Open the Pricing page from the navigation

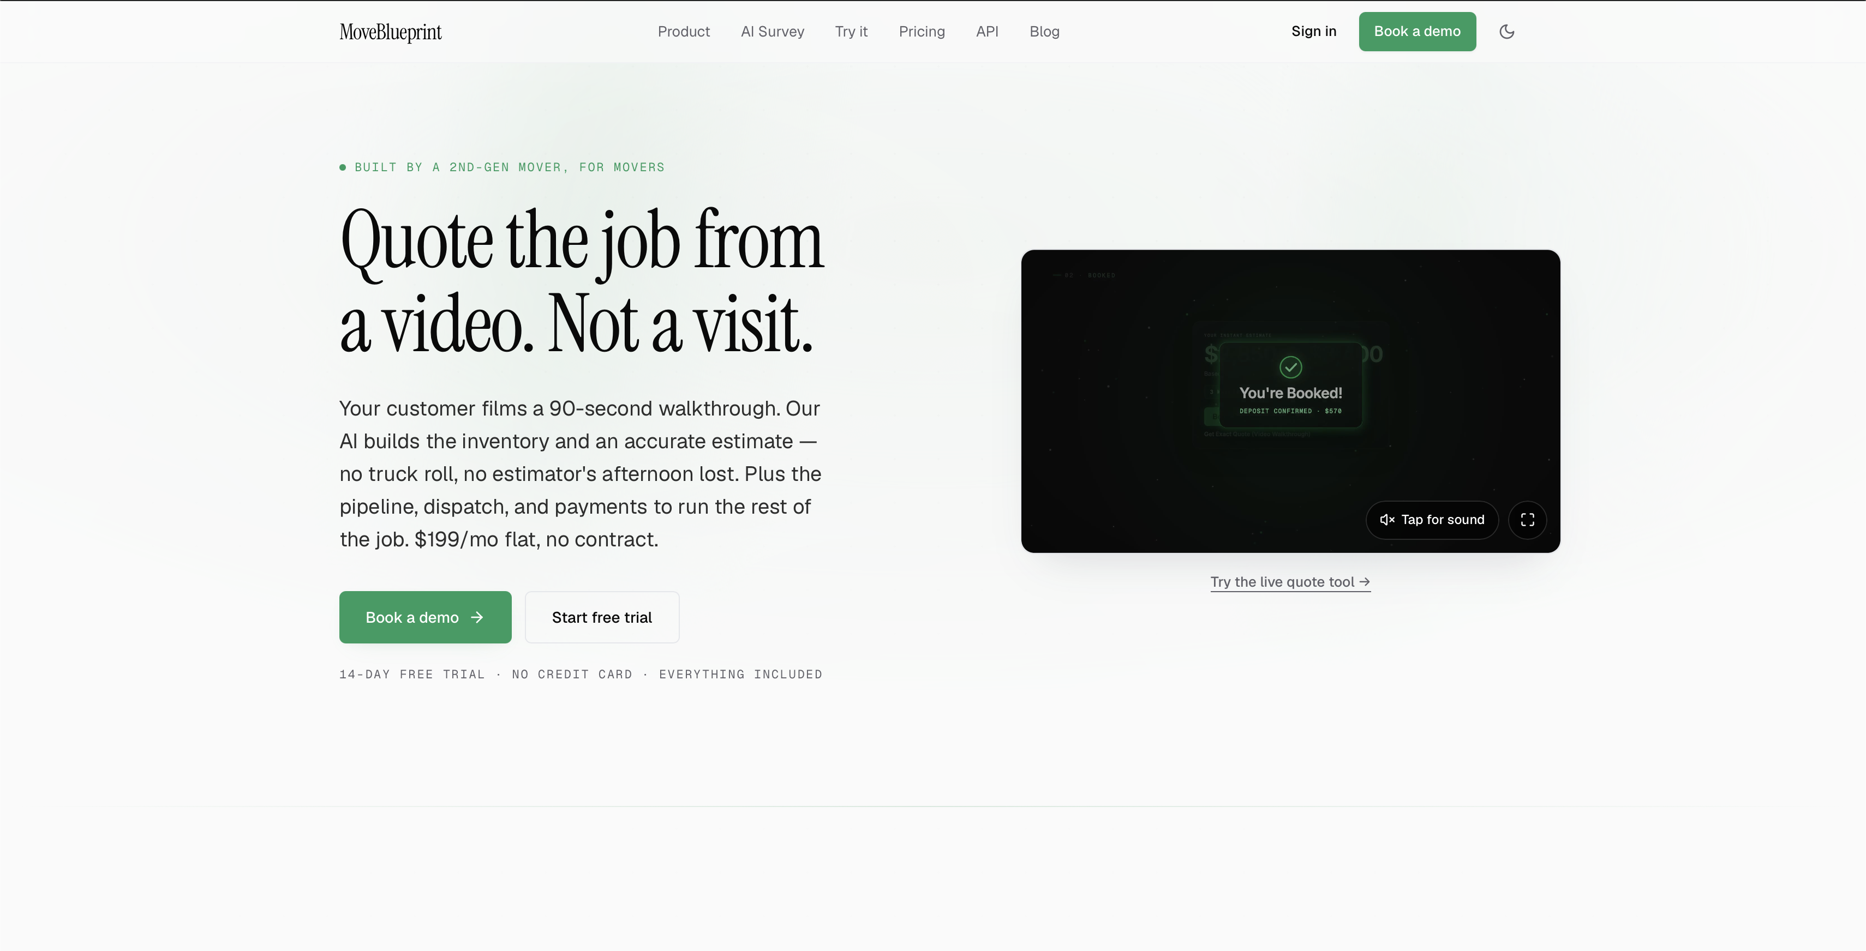click(x=922, y=31)
